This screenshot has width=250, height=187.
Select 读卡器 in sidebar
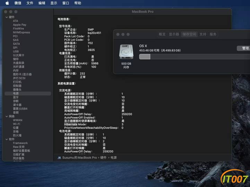[x=17, y=105]
